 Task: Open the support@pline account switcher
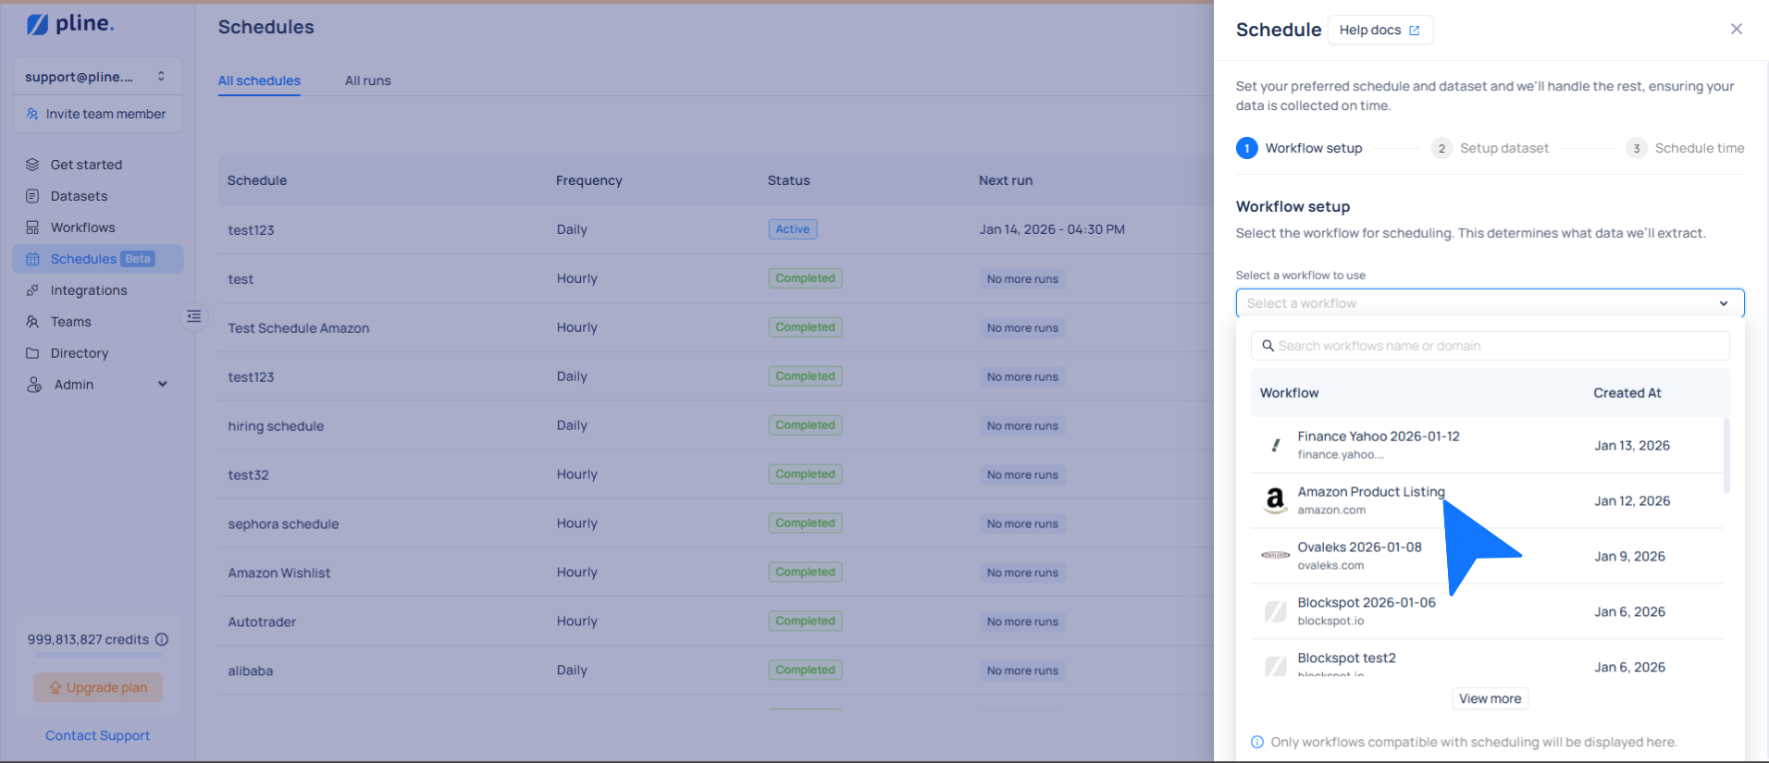click(x=97, y=77)
